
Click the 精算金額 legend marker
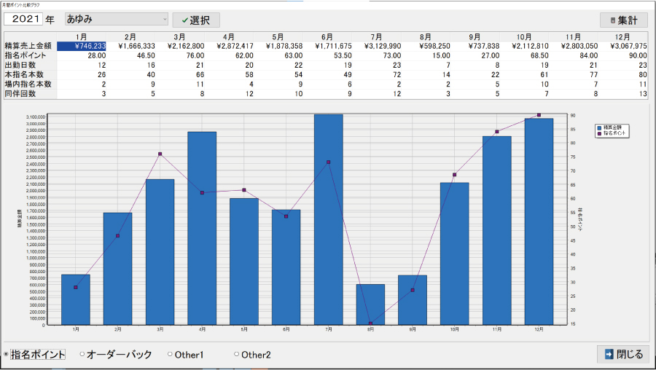(x=599, y=127)
